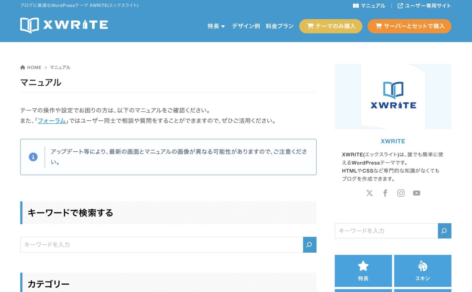This screenshot has height=292, width=472.
Task: Open ユーザー専用サイト via the external link
Action: click(x=425, y=6)
